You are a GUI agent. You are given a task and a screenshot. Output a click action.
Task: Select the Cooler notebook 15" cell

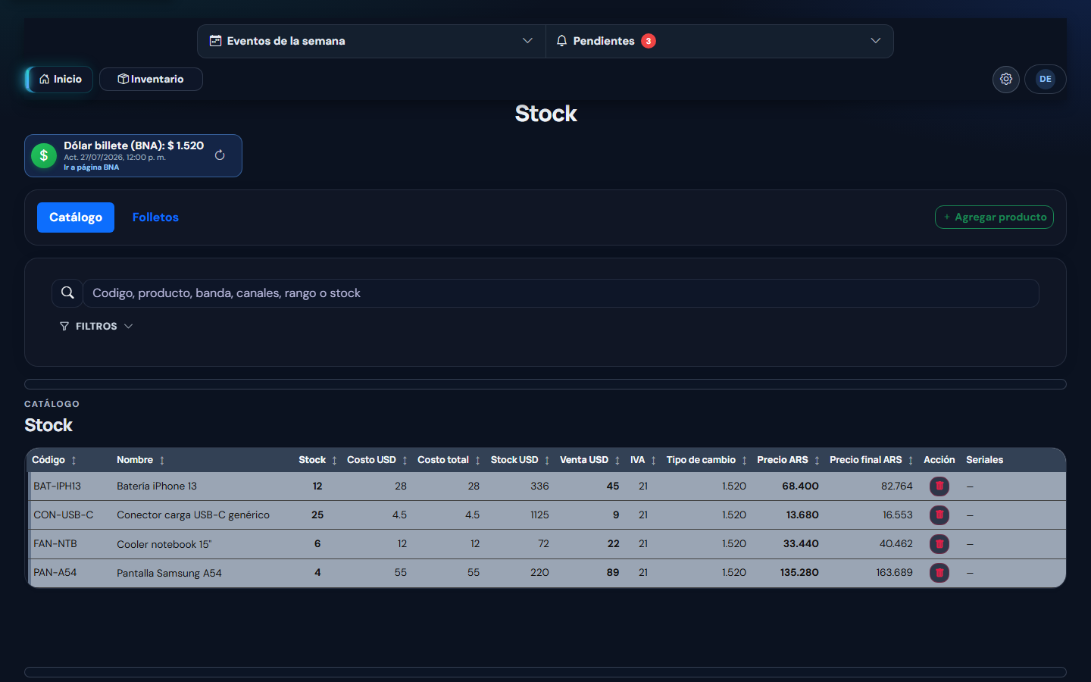[164, 544]
